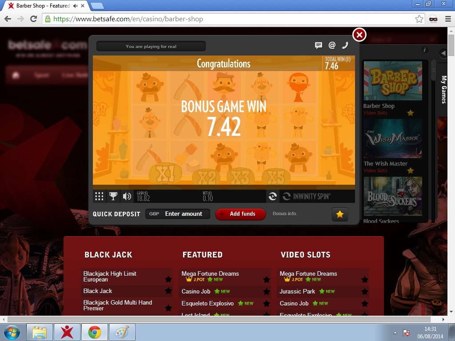This screenshot has height=341, width=455.
Task: Close the game popup with red X
Action: [x=359, y=35]
